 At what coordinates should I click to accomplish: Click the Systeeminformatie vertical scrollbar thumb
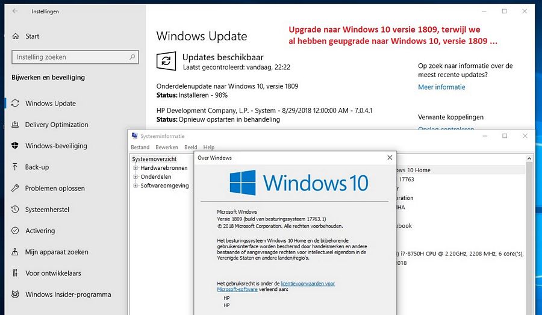529,239
